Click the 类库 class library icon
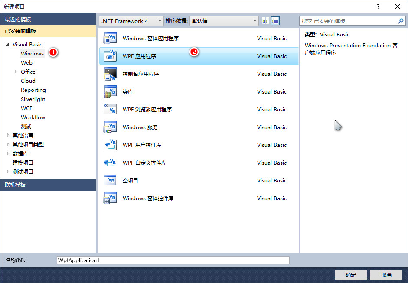Viewport: 408px width, 283px height. [110, 91]
